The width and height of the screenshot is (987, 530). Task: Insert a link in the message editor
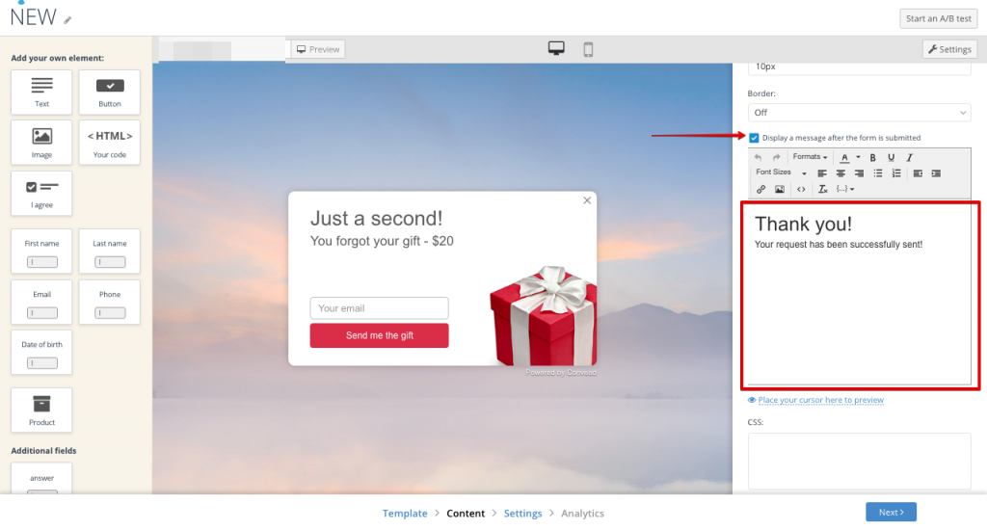pyautogui.click(x=761, y=189)
